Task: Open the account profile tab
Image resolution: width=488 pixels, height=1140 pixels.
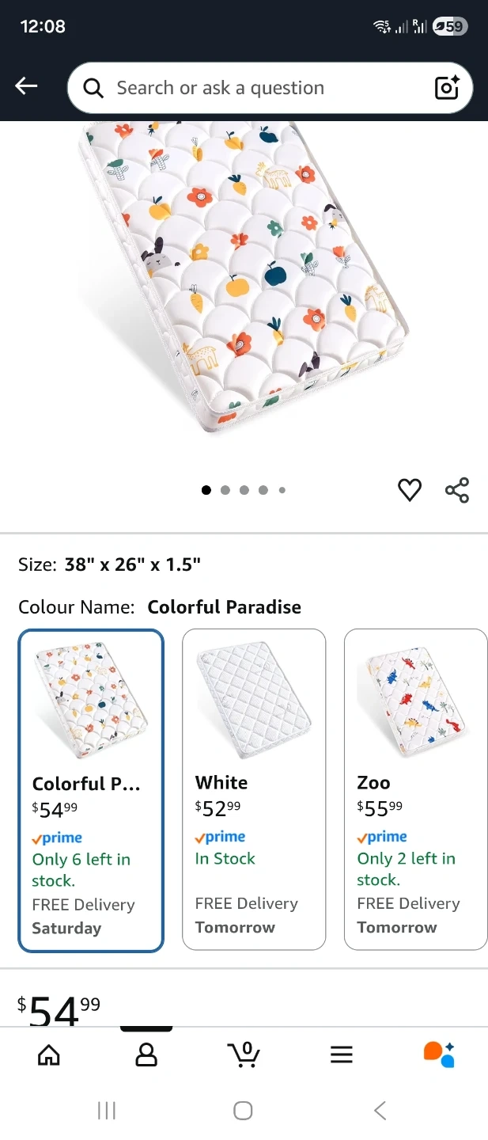Action: (x=146, y=1054)
